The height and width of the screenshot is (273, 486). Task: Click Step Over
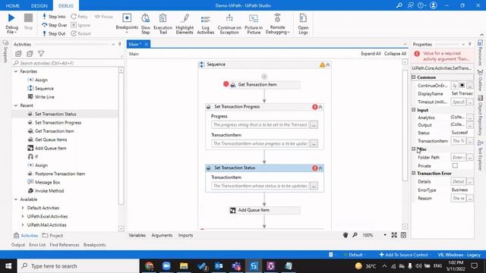(54, 25)
